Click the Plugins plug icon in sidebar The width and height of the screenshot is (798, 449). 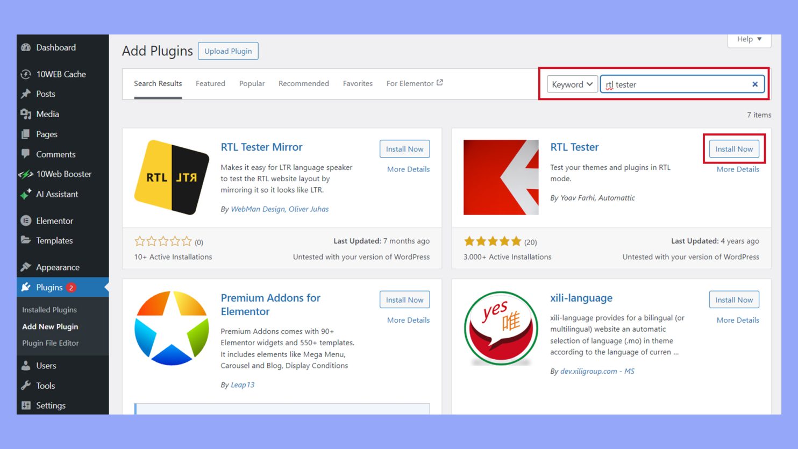[x=26, y=287]
